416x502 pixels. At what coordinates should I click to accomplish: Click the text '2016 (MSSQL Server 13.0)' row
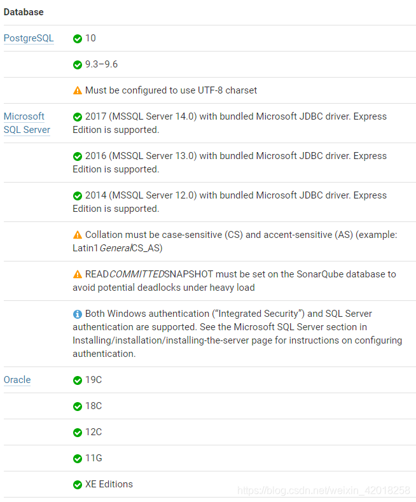coord(230,162)
